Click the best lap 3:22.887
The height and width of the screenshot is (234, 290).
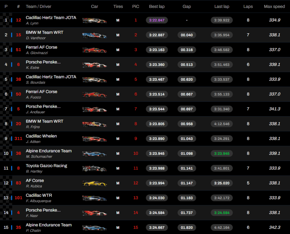coord(157,35)
